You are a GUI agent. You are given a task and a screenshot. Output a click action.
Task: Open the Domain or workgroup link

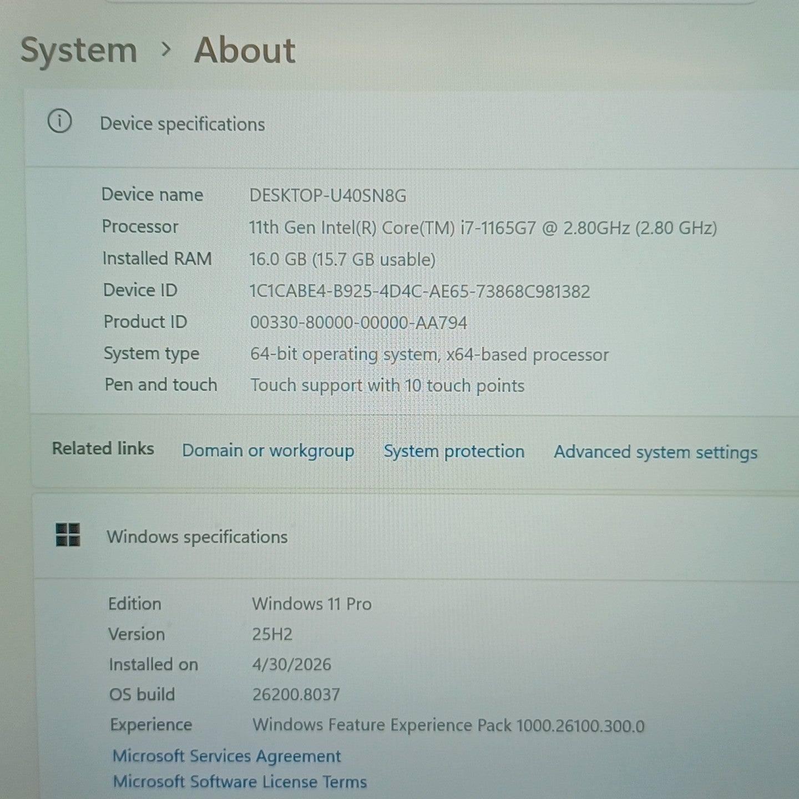point(268,451)
